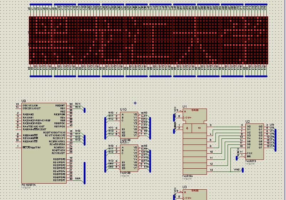Image resolution: width=286 pixels, height=200 pixels.
Task: Click the rightmost LED dot matrix module
Action: [x=256, y=40]
